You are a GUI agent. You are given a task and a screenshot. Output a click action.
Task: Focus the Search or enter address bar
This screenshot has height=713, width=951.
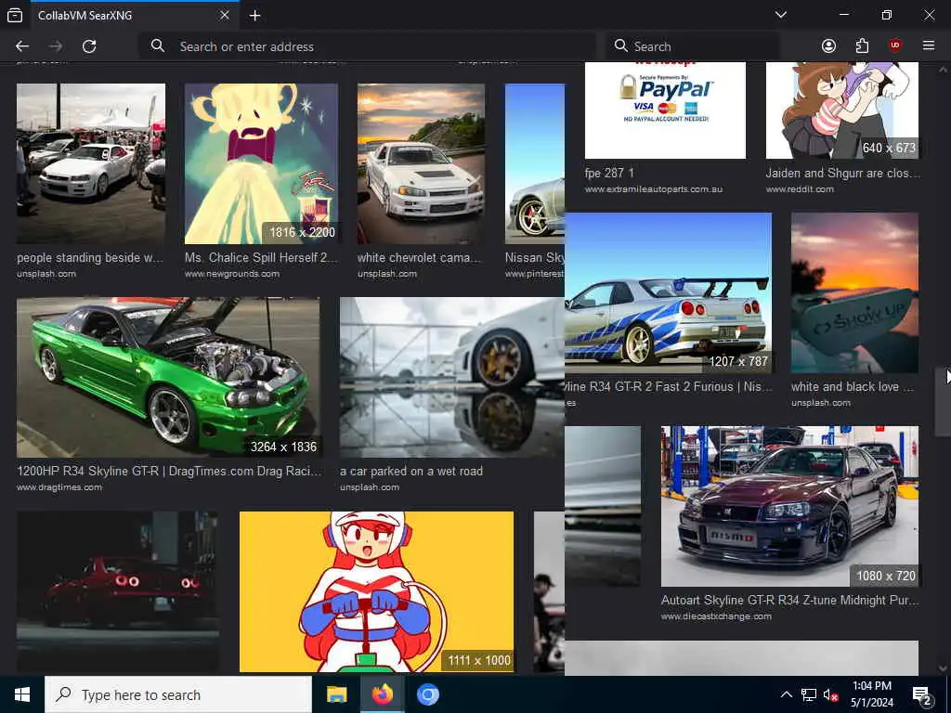(x=367, y=46)
